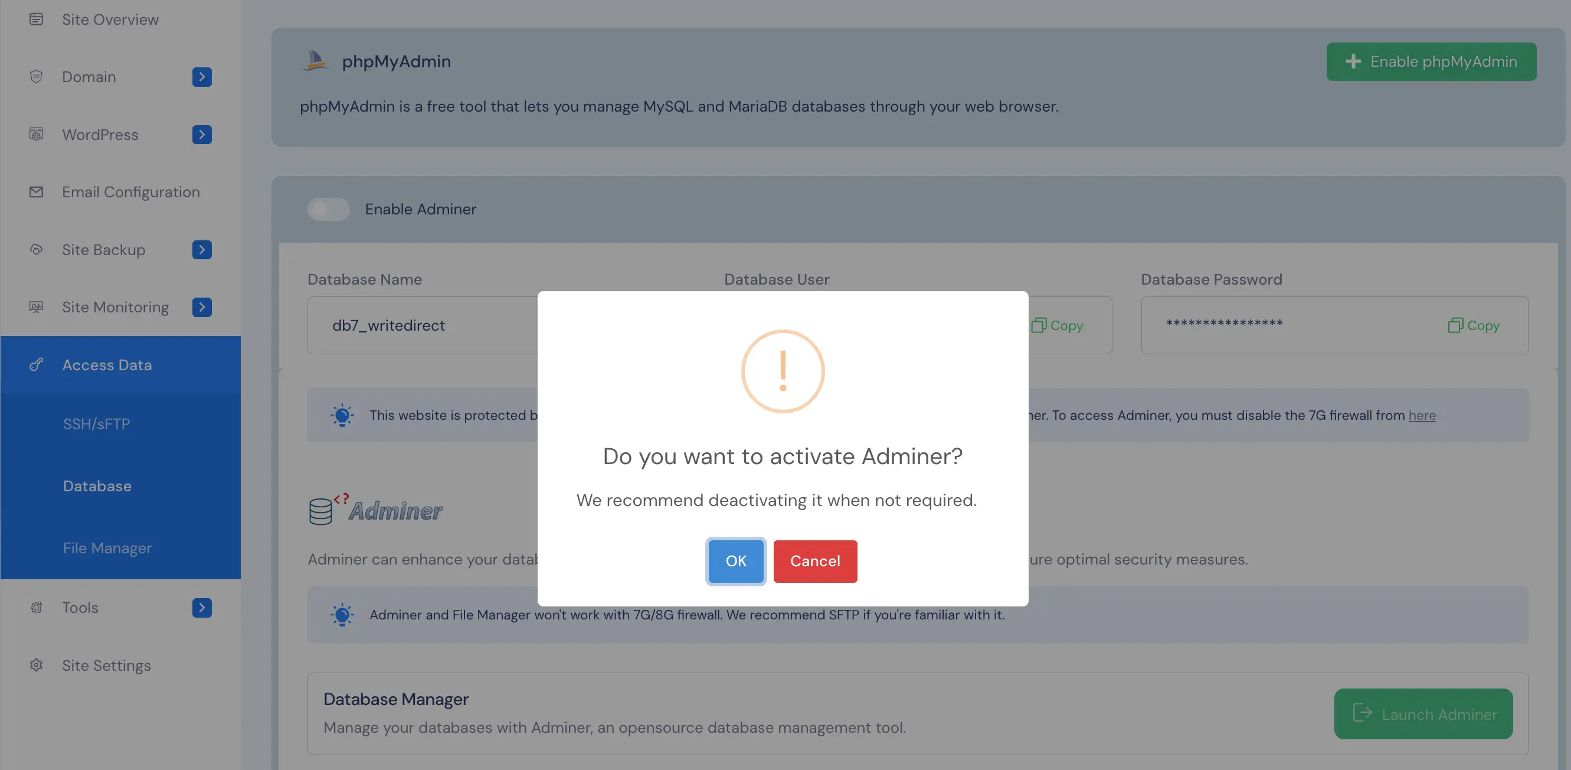The image size is (1571, 770).
Task: Click the Site Overview sidebar icon
Action: point(36,19)
